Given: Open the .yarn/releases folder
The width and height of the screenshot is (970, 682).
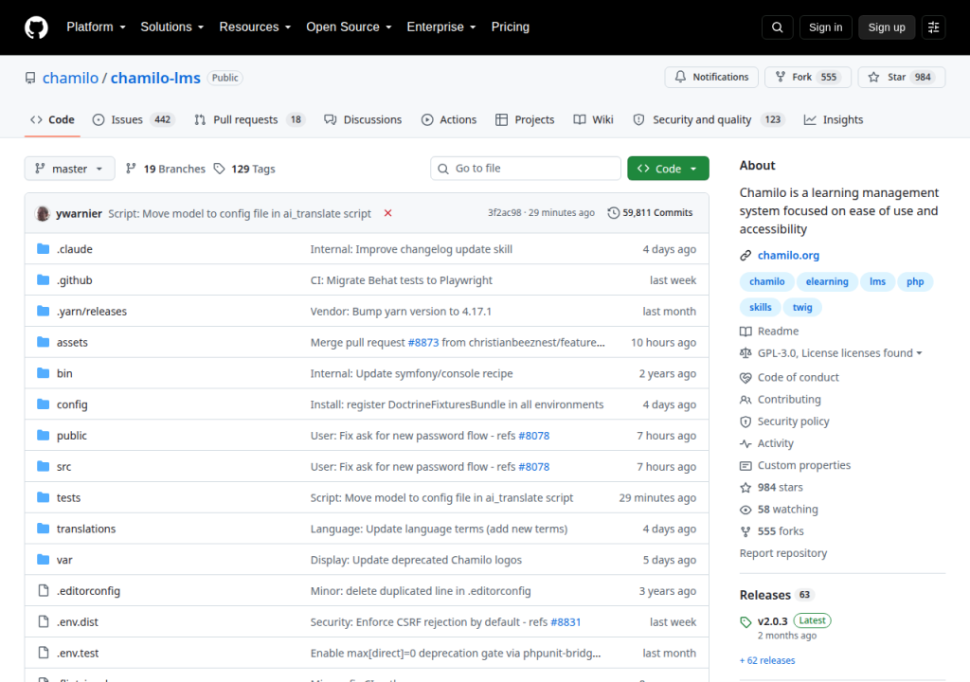Looking at the screenshot, I should pyautogui.click(x=92, y=312).
